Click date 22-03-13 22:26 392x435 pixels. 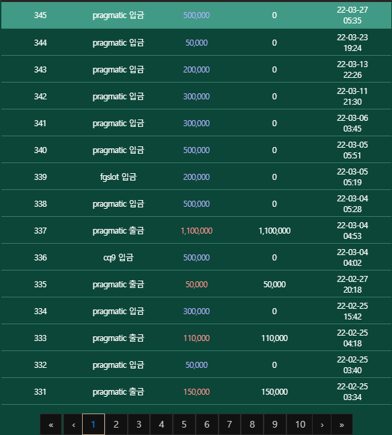click(x=352, y=70)
